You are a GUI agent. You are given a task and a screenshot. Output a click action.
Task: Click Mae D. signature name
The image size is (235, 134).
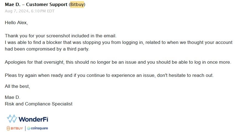coord(12,97)
